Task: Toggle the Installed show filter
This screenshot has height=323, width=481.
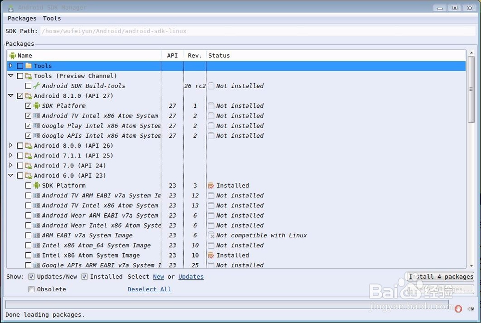Action: tap(84, 277)
